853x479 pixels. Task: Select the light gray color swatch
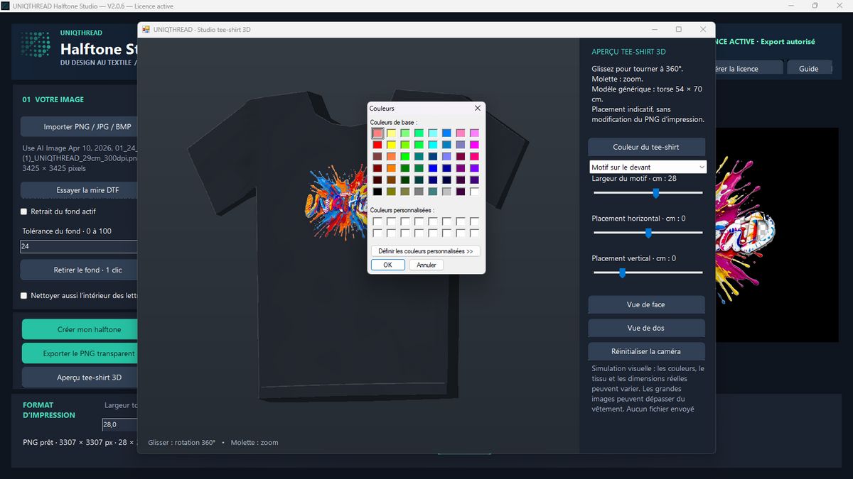446,192
